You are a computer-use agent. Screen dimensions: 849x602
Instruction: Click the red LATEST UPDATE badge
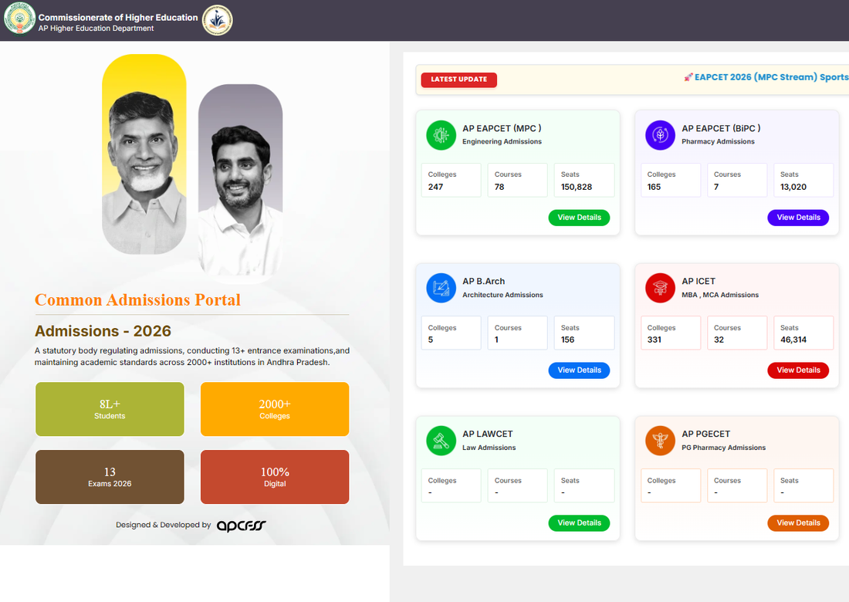[x=458, y=79]
